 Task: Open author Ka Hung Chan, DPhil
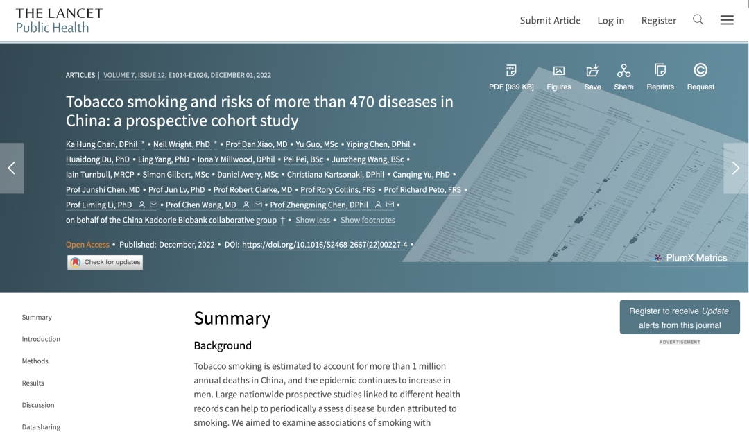(102, 144)
